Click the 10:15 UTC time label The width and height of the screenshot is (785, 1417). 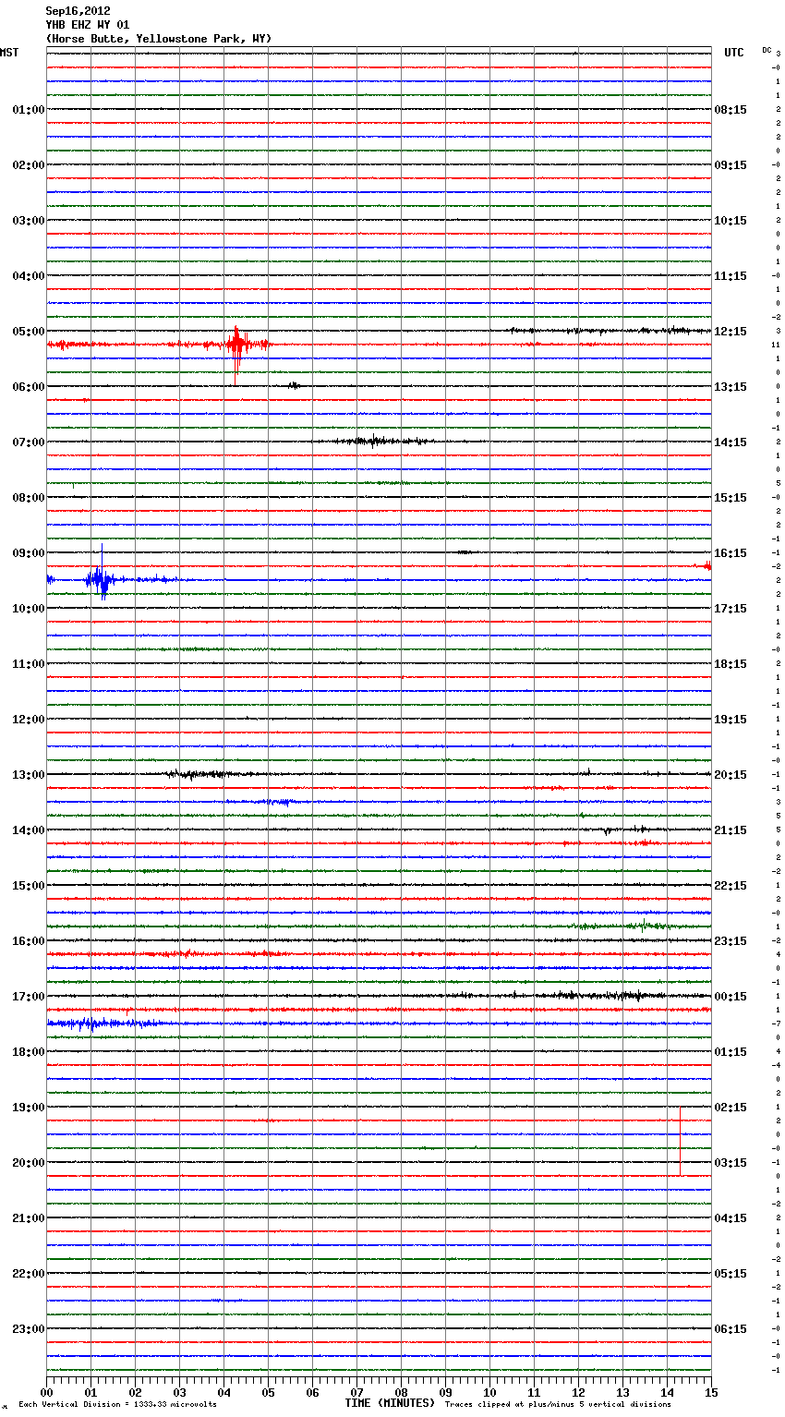[x=731, y=221]
